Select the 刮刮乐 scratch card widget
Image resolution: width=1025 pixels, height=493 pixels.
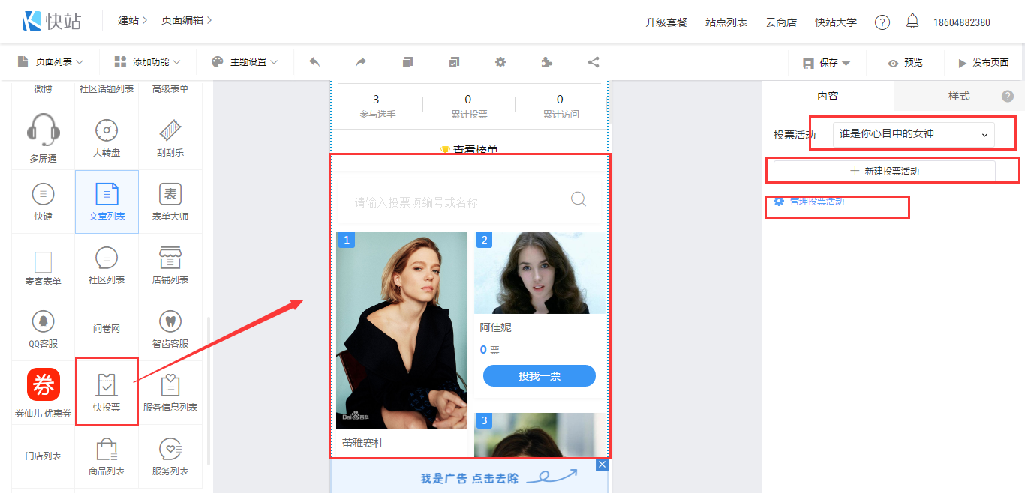point(170,138)
